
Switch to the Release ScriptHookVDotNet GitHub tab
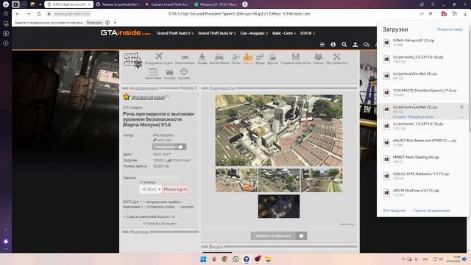pyautogui.click(x=118, y=4)
